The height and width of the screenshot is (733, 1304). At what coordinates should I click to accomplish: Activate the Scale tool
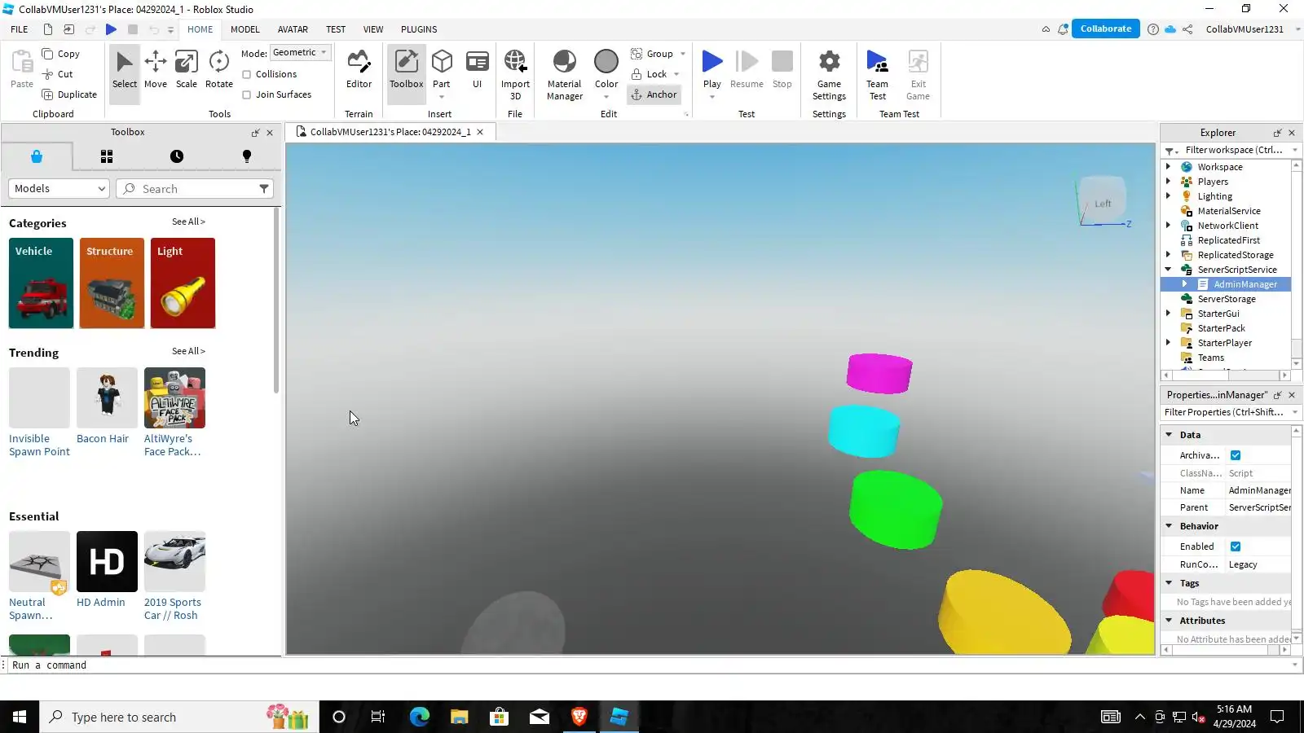tap(187, 71)
